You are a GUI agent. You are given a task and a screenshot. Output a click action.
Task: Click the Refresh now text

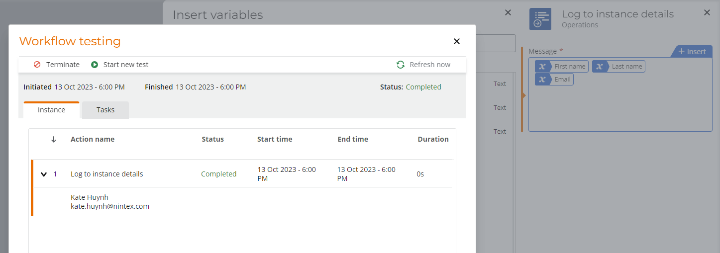(430, 65)
